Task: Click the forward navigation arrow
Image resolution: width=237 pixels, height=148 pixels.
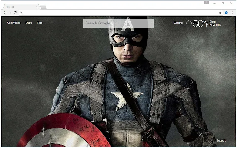Action: [x=10, y=13]
